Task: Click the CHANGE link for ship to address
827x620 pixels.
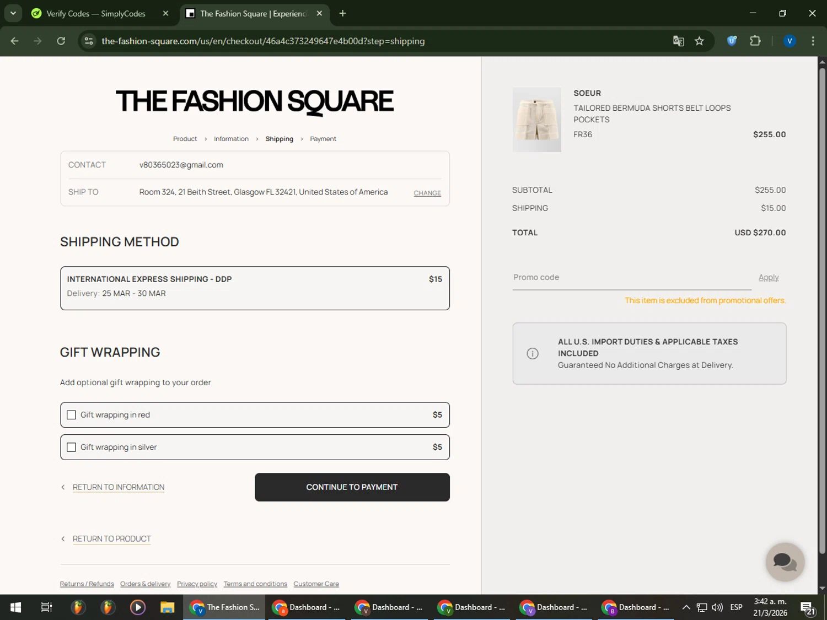Action: point(427,193)
